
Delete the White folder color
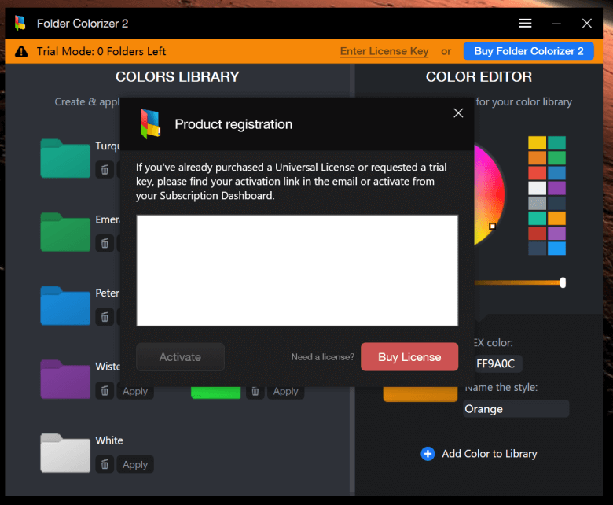105,464
